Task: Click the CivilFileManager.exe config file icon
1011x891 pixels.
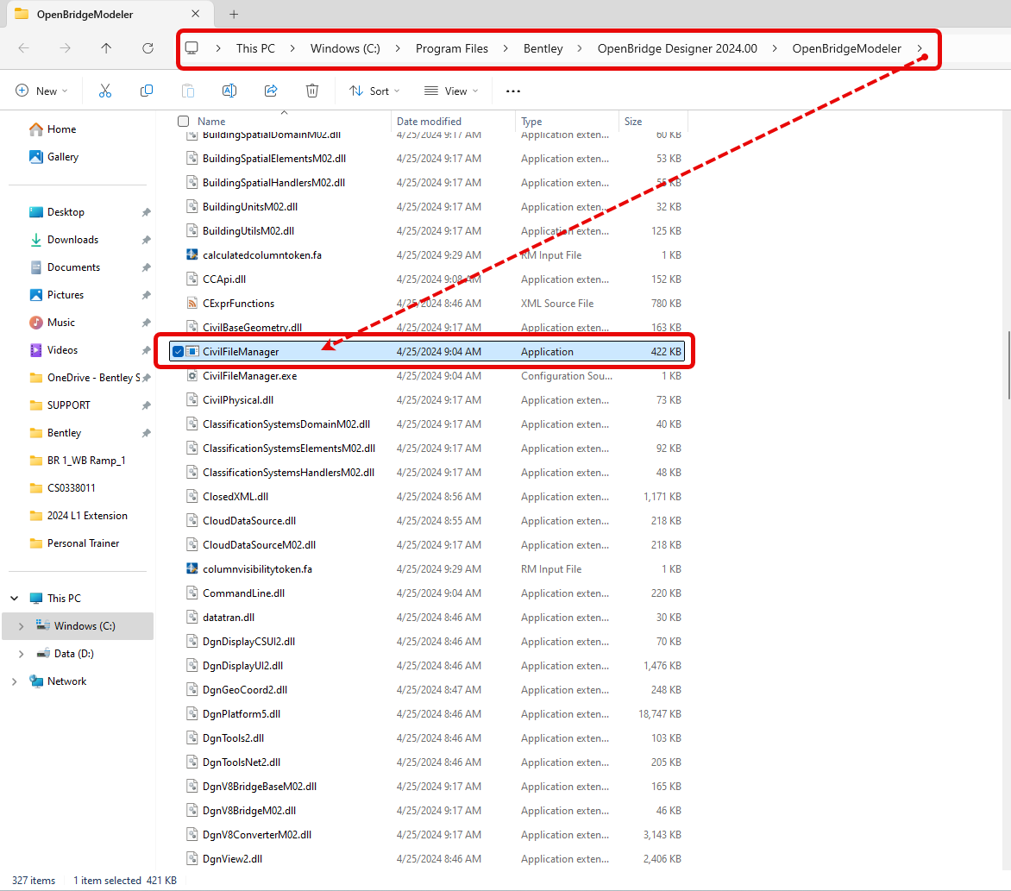Action: pyautogui.click(x=192, y=375)
